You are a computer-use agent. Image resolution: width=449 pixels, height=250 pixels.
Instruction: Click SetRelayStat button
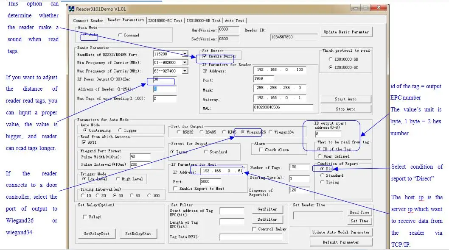point(138,234)
